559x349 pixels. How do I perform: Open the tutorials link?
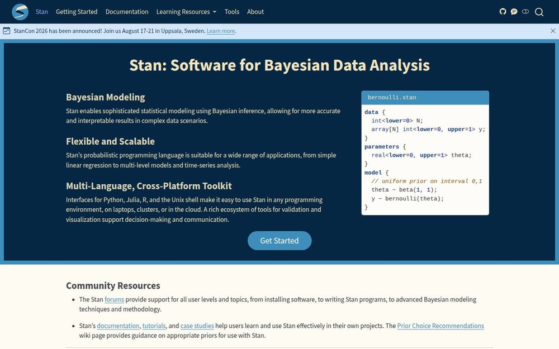click(x=154, y=326)
